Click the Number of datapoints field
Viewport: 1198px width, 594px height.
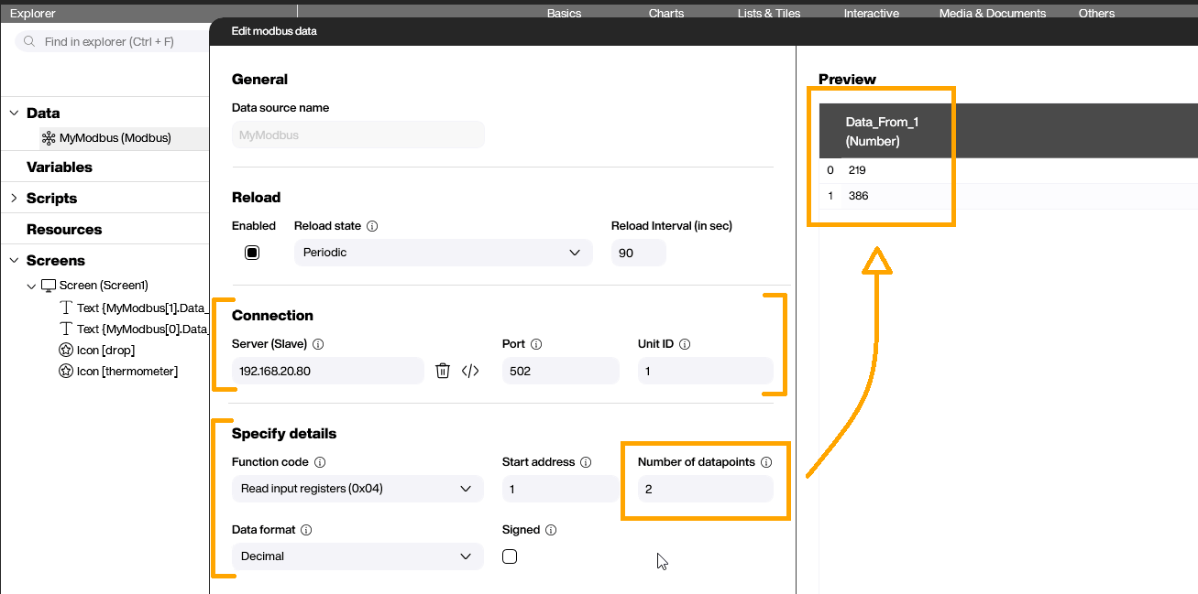tap(705, 489)
